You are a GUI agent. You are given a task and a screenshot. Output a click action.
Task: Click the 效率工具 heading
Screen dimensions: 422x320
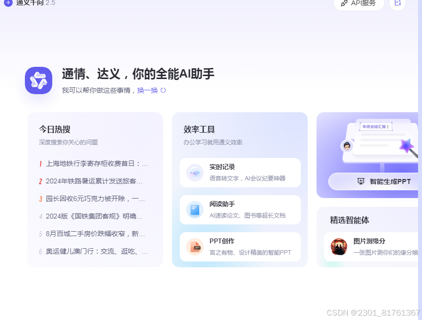click(199, 129)
